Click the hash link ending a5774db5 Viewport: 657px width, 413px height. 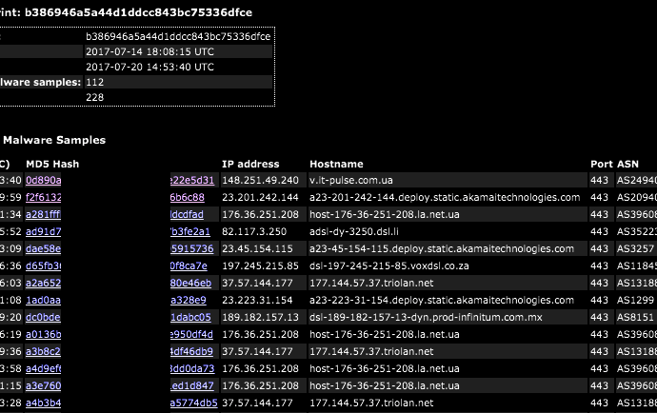(x=194, y=403)
